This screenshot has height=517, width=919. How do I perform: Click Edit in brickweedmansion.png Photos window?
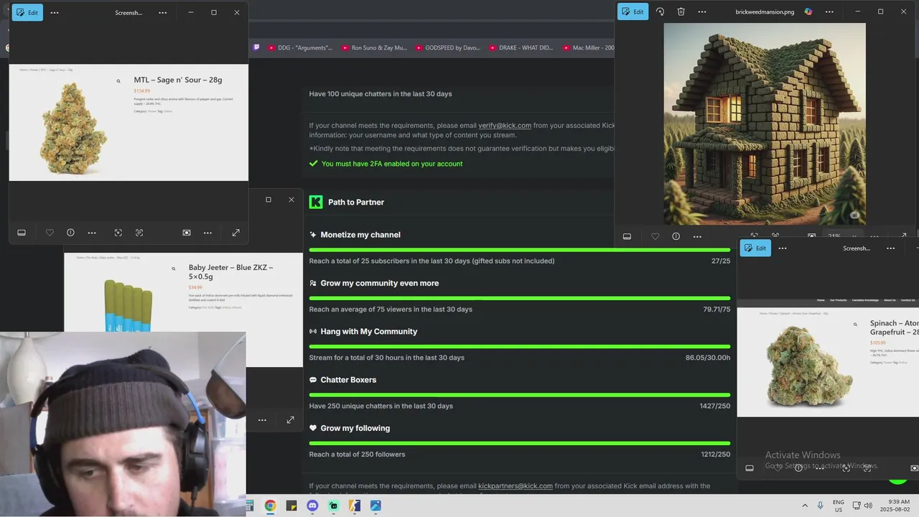[x=633, y=11]
